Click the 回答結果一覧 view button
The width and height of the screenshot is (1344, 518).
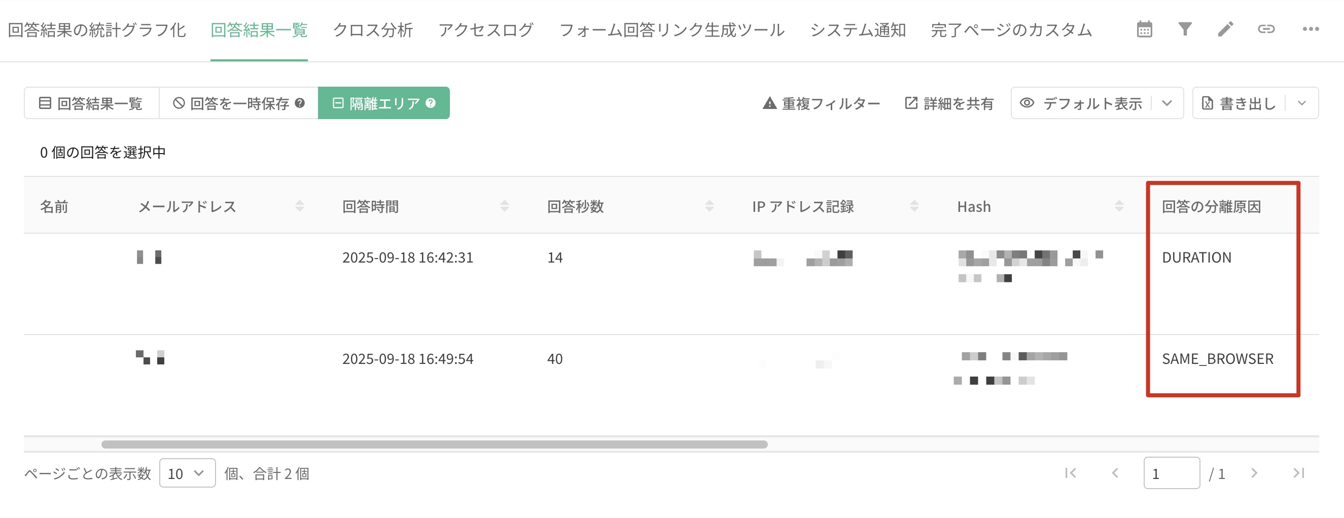point(91,103)
